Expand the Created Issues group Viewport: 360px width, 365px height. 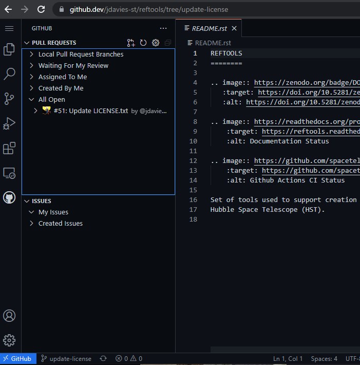click(x=32, y=223)
